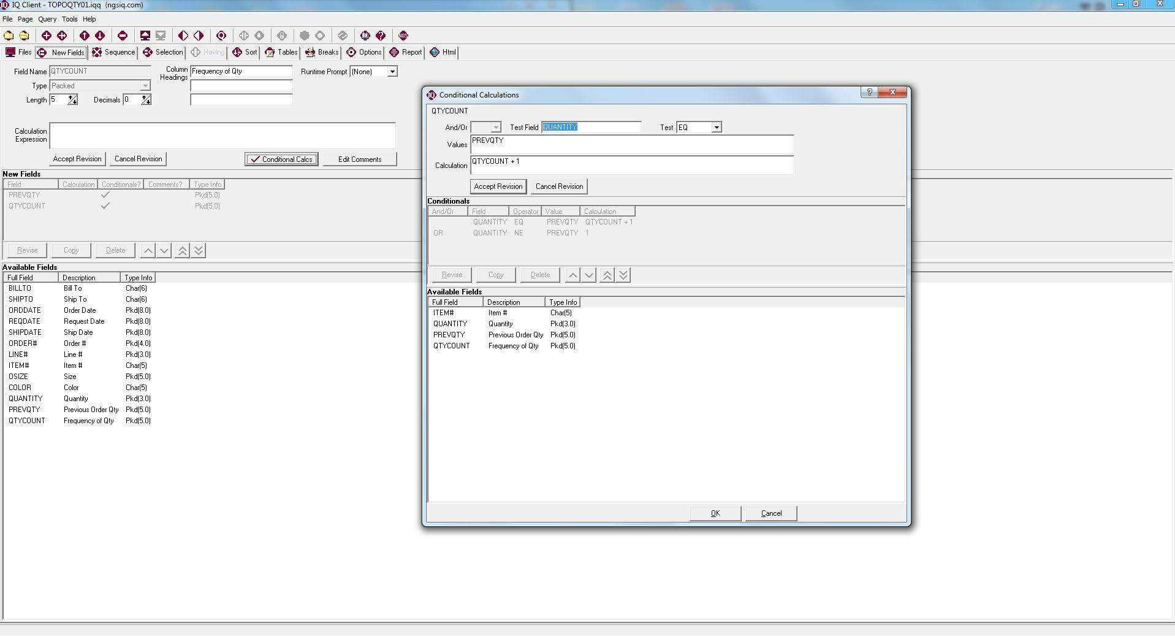Switch to the Sequence panel
1175x636 pixels.
coord(113,53)
